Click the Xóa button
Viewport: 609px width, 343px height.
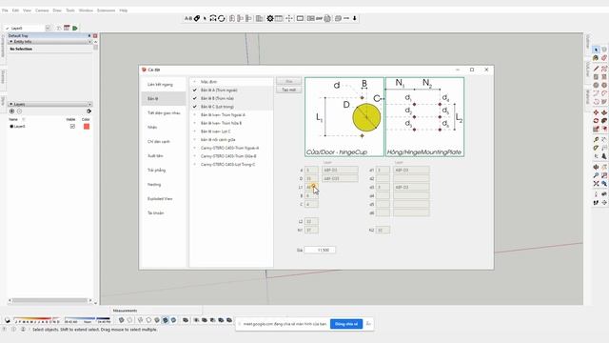(288, 81)
